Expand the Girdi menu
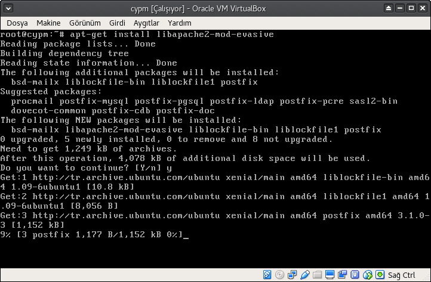431x282 pixels. pyautogui.click(x=118, y=23)
